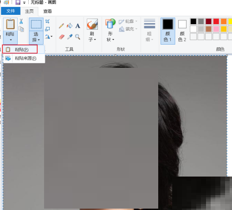232x210 pixels.
Task: Pick the gray swatch in the top row
Action: click(x=201, y=21)
